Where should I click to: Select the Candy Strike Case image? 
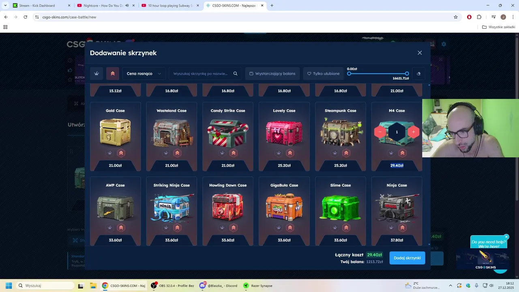[x=228, y=133]
